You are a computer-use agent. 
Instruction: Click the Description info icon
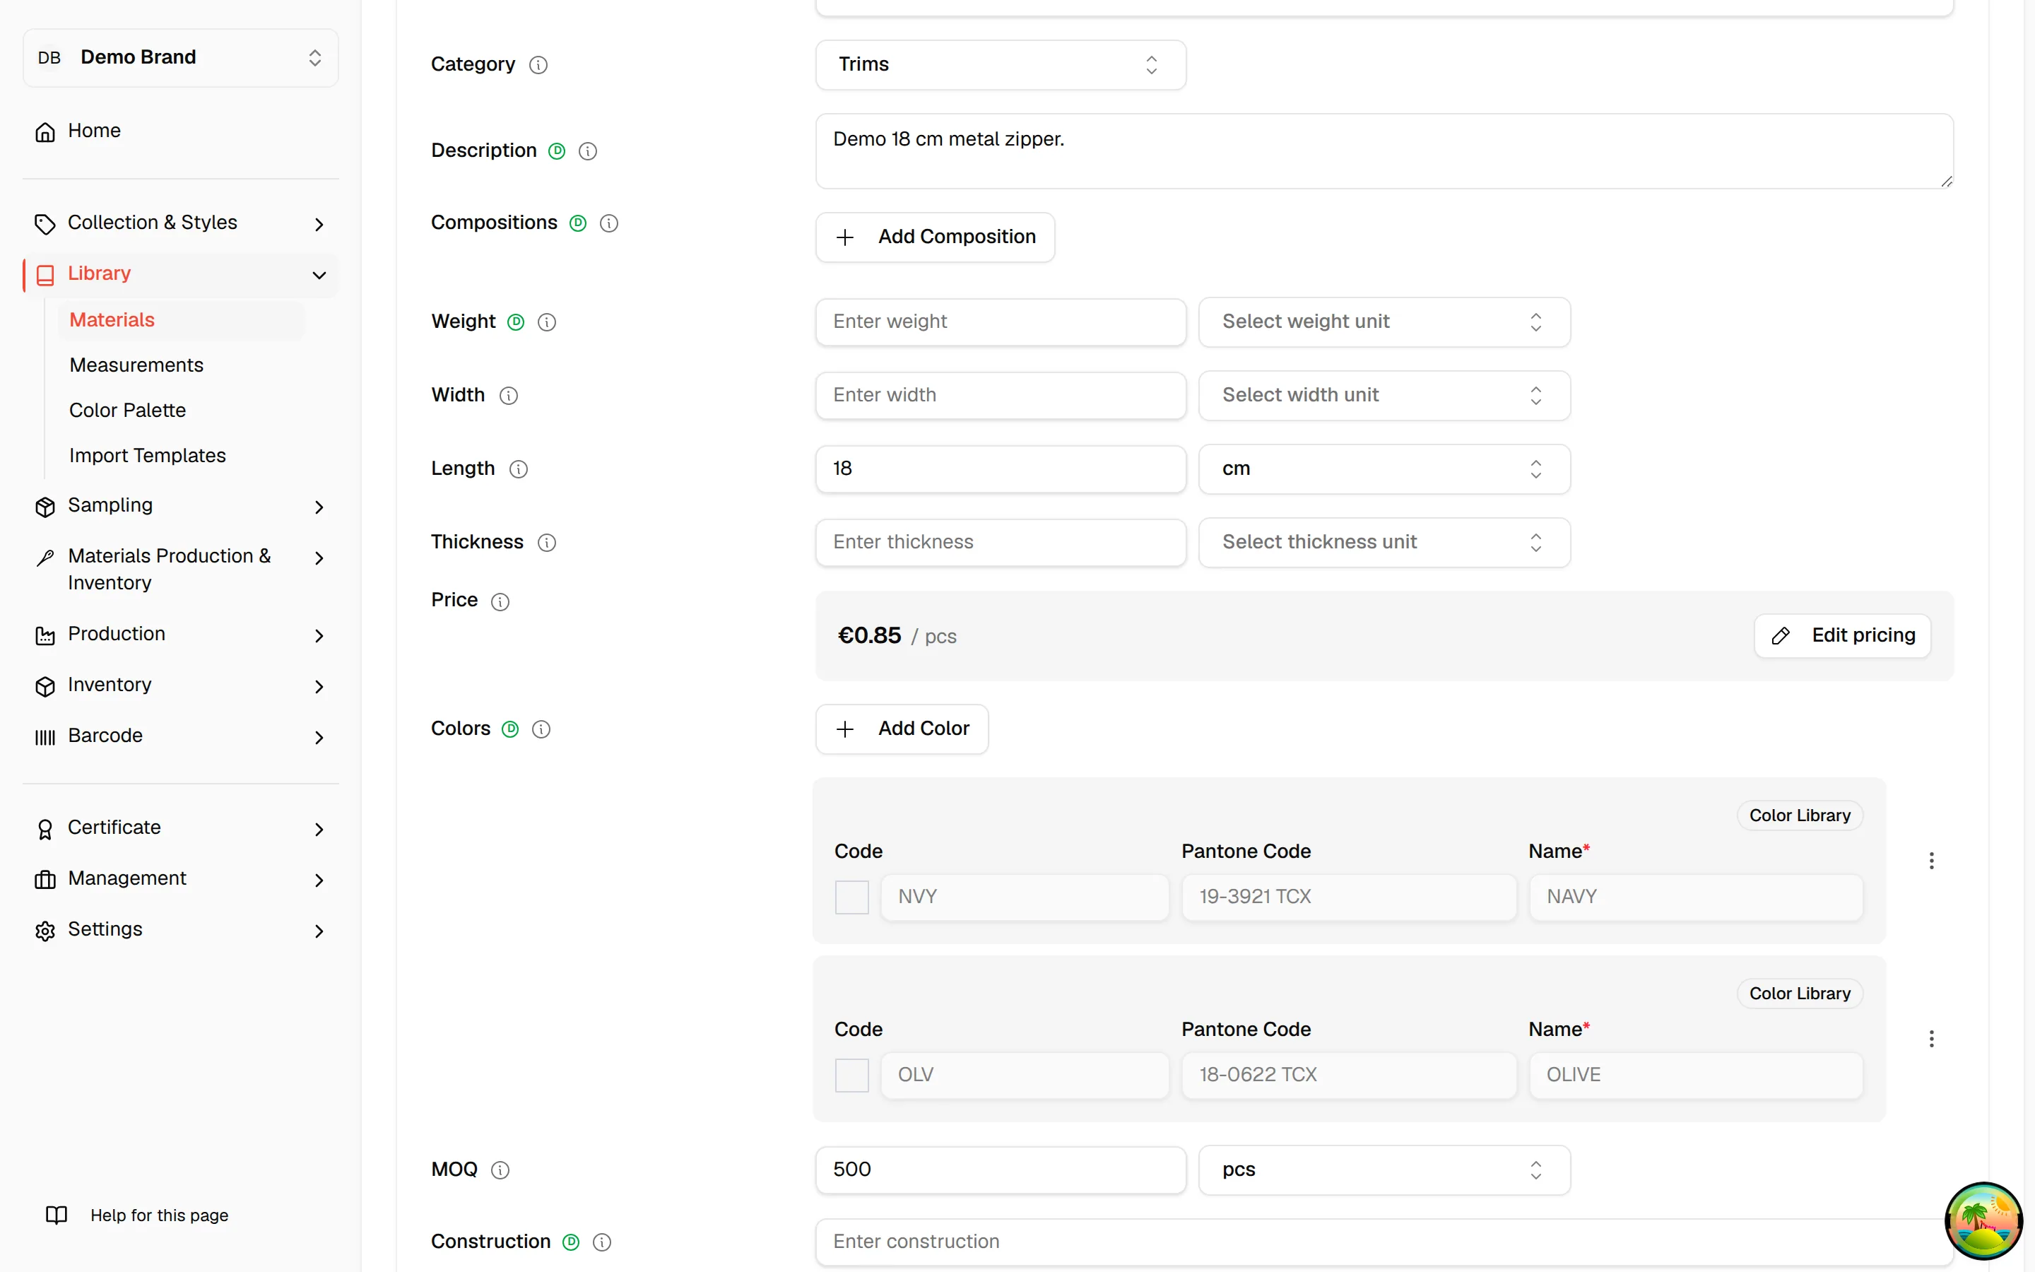coord(588,151)
